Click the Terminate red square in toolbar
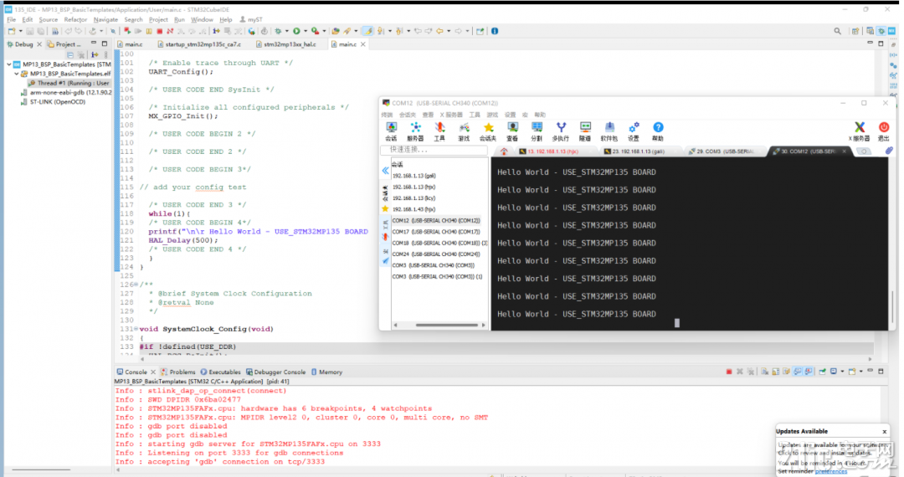The width and height of the screenshot is (904, 477). pyautogui.click(x=160, y=31)
